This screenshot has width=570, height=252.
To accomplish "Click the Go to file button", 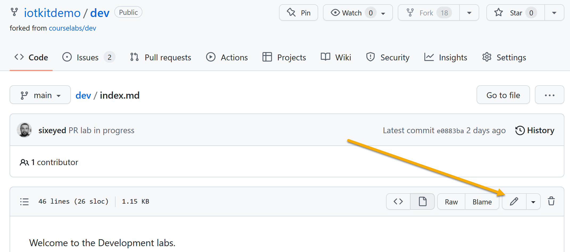I will pyautogui.click(x=503, y=95).
